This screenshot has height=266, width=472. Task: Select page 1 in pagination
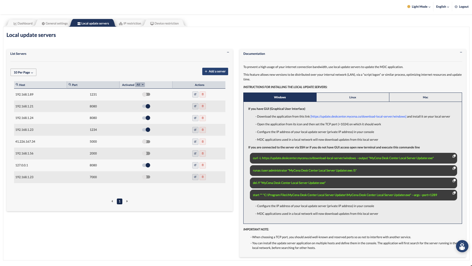click(x=120, y=201)
